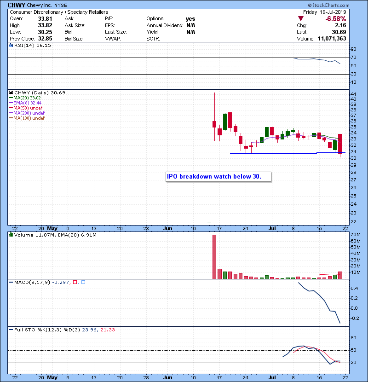The height and width of the screenshot is (382, 368).
Task: Click the MA(200) undef legend entry
Action: coord(29,113)
